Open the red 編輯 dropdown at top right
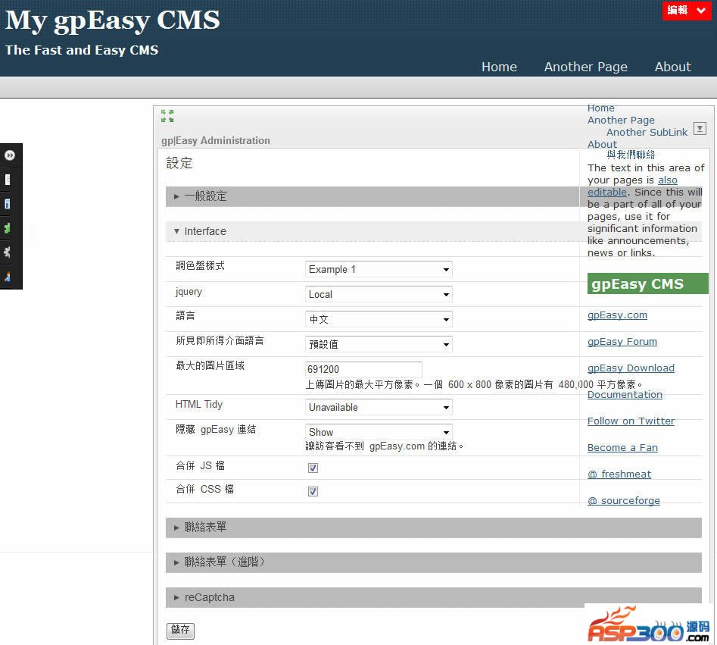Viewport: 717px width, 645px height. [687, 10]
